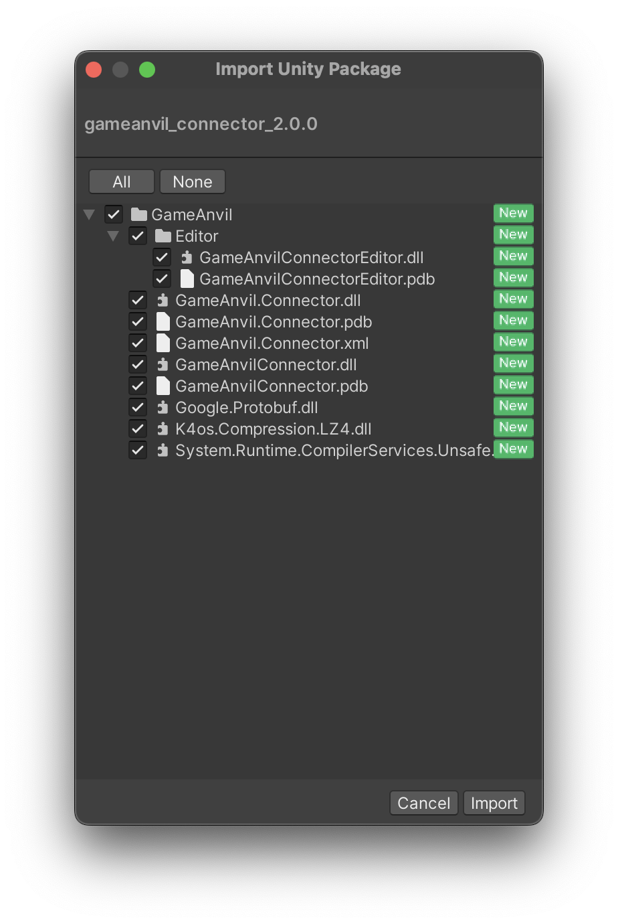Uncheck the GameAnvil.Connector.dll checkbox
The image size is (618, 924).
(138, 300)
